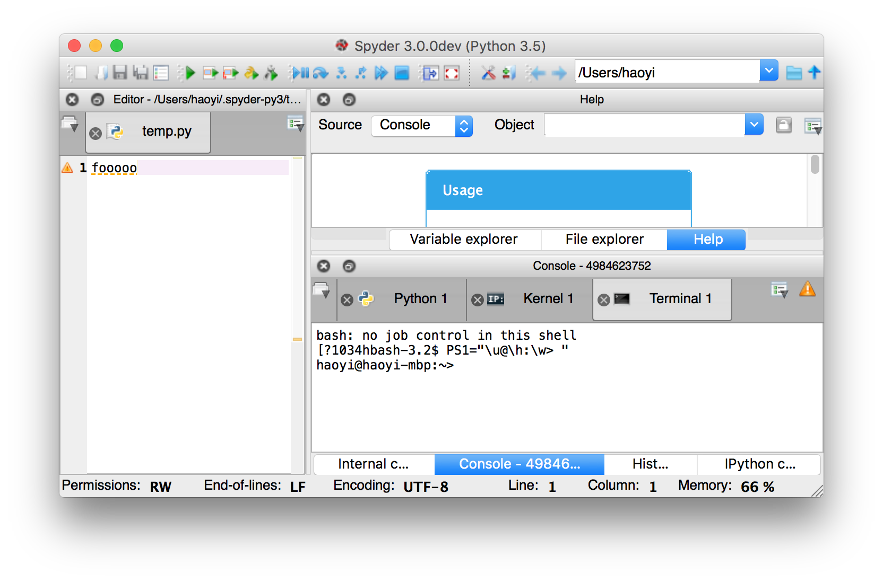883x582 pixels.
Task: Undock the Help pane
Action: [349, 100]
